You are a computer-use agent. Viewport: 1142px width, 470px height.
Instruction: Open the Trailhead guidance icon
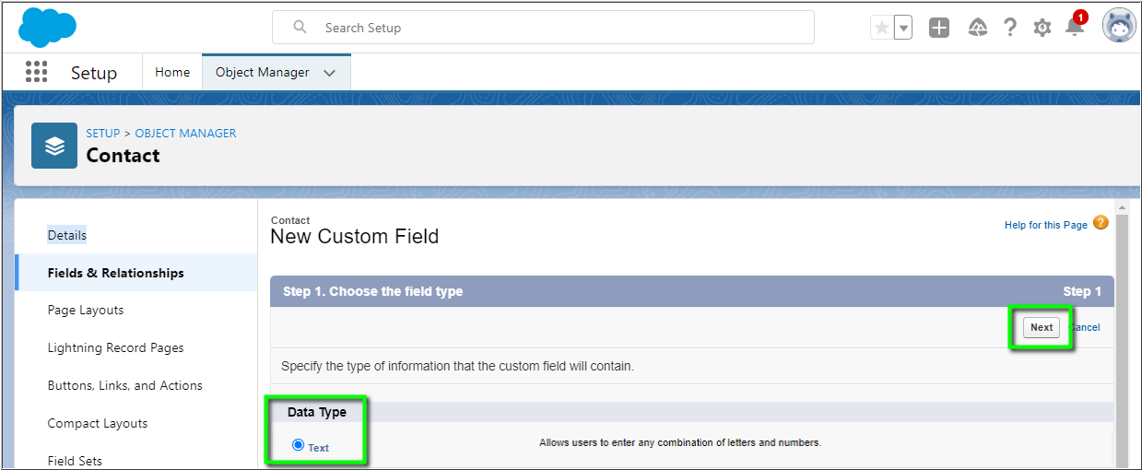978,28
